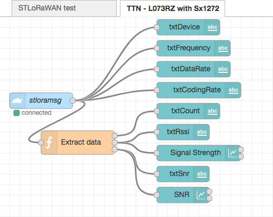
Task: Click the function icon on Extract data
Action: pyautogui.click(x=49, y=143)
